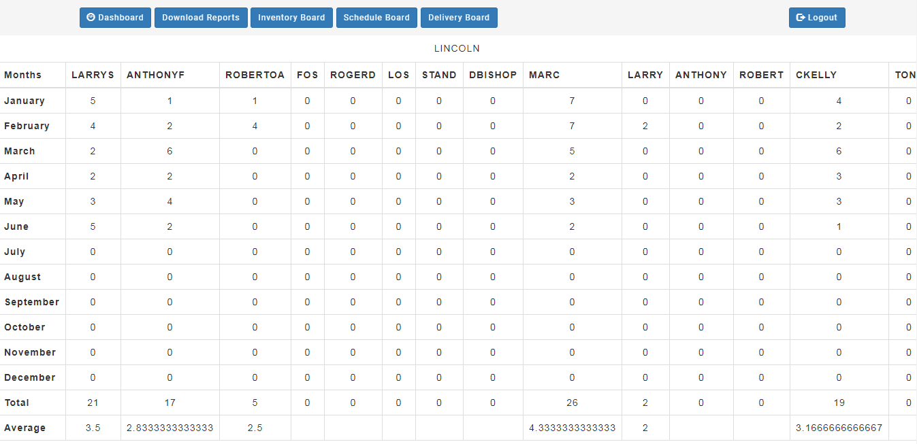This screenshot has height=444, width=917.
Task: Open the Schedule Board
Action: point(376,18)
